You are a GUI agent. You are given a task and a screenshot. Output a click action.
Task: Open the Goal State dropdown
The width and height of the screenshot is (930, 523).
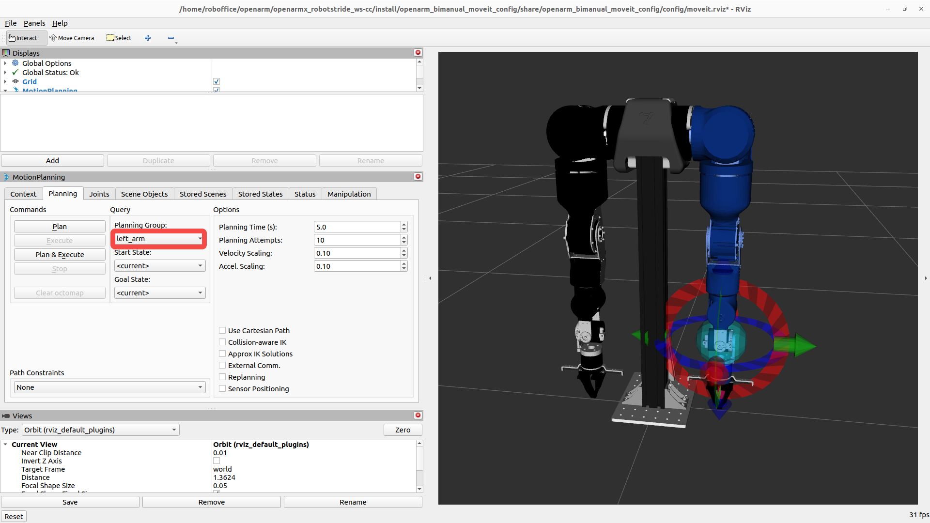pos(159,293)
